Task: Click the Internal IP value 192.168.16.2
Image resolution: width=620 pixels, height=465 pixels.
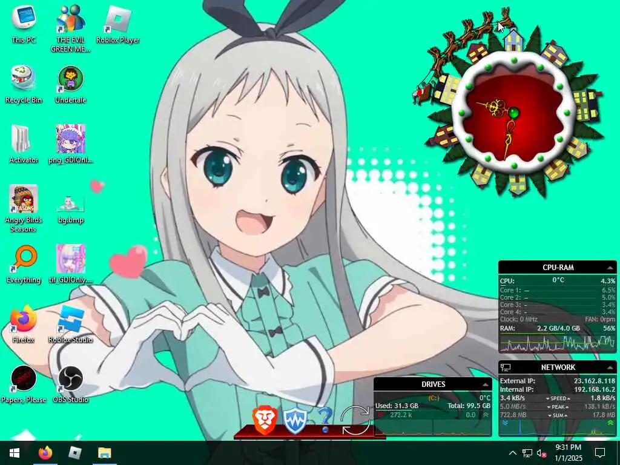Action: (595, 389)
